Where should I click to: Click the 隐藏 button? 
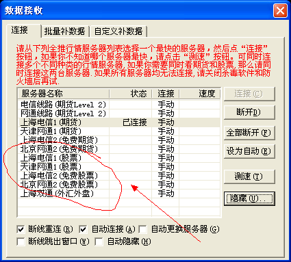click(x=249, y=198)
